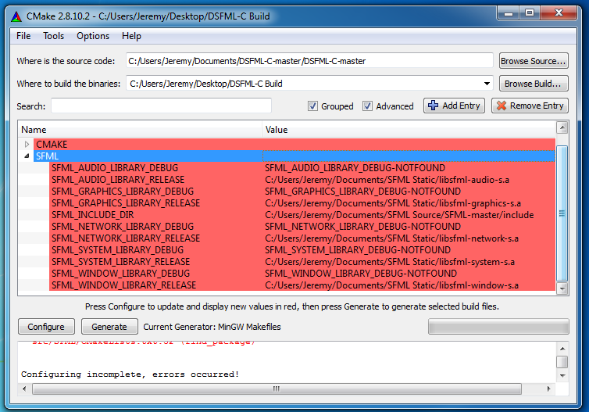Click the build binaries path combo box text
Image resolution: width=589 pixels, height=412 pixels.
[206, 84]
